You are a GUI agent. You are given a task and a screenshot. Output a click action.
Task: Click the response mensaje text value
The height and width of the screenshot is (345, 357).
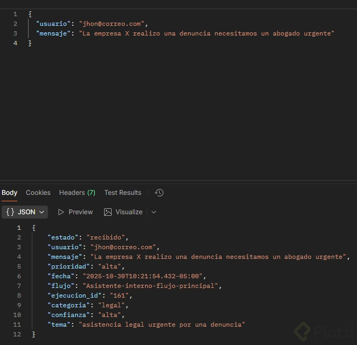[x=218, y=257]
